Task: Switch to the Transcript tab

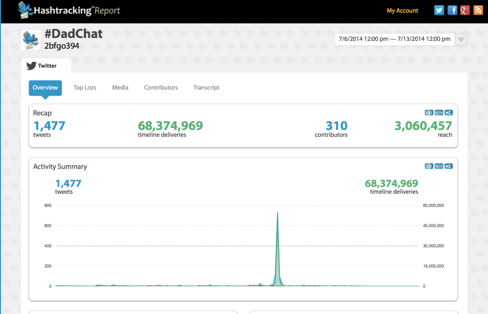Action: [x=206, y=88]
